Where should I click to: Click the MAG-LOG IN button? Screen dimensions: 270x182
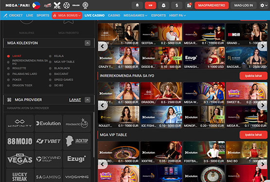(243, 5)
